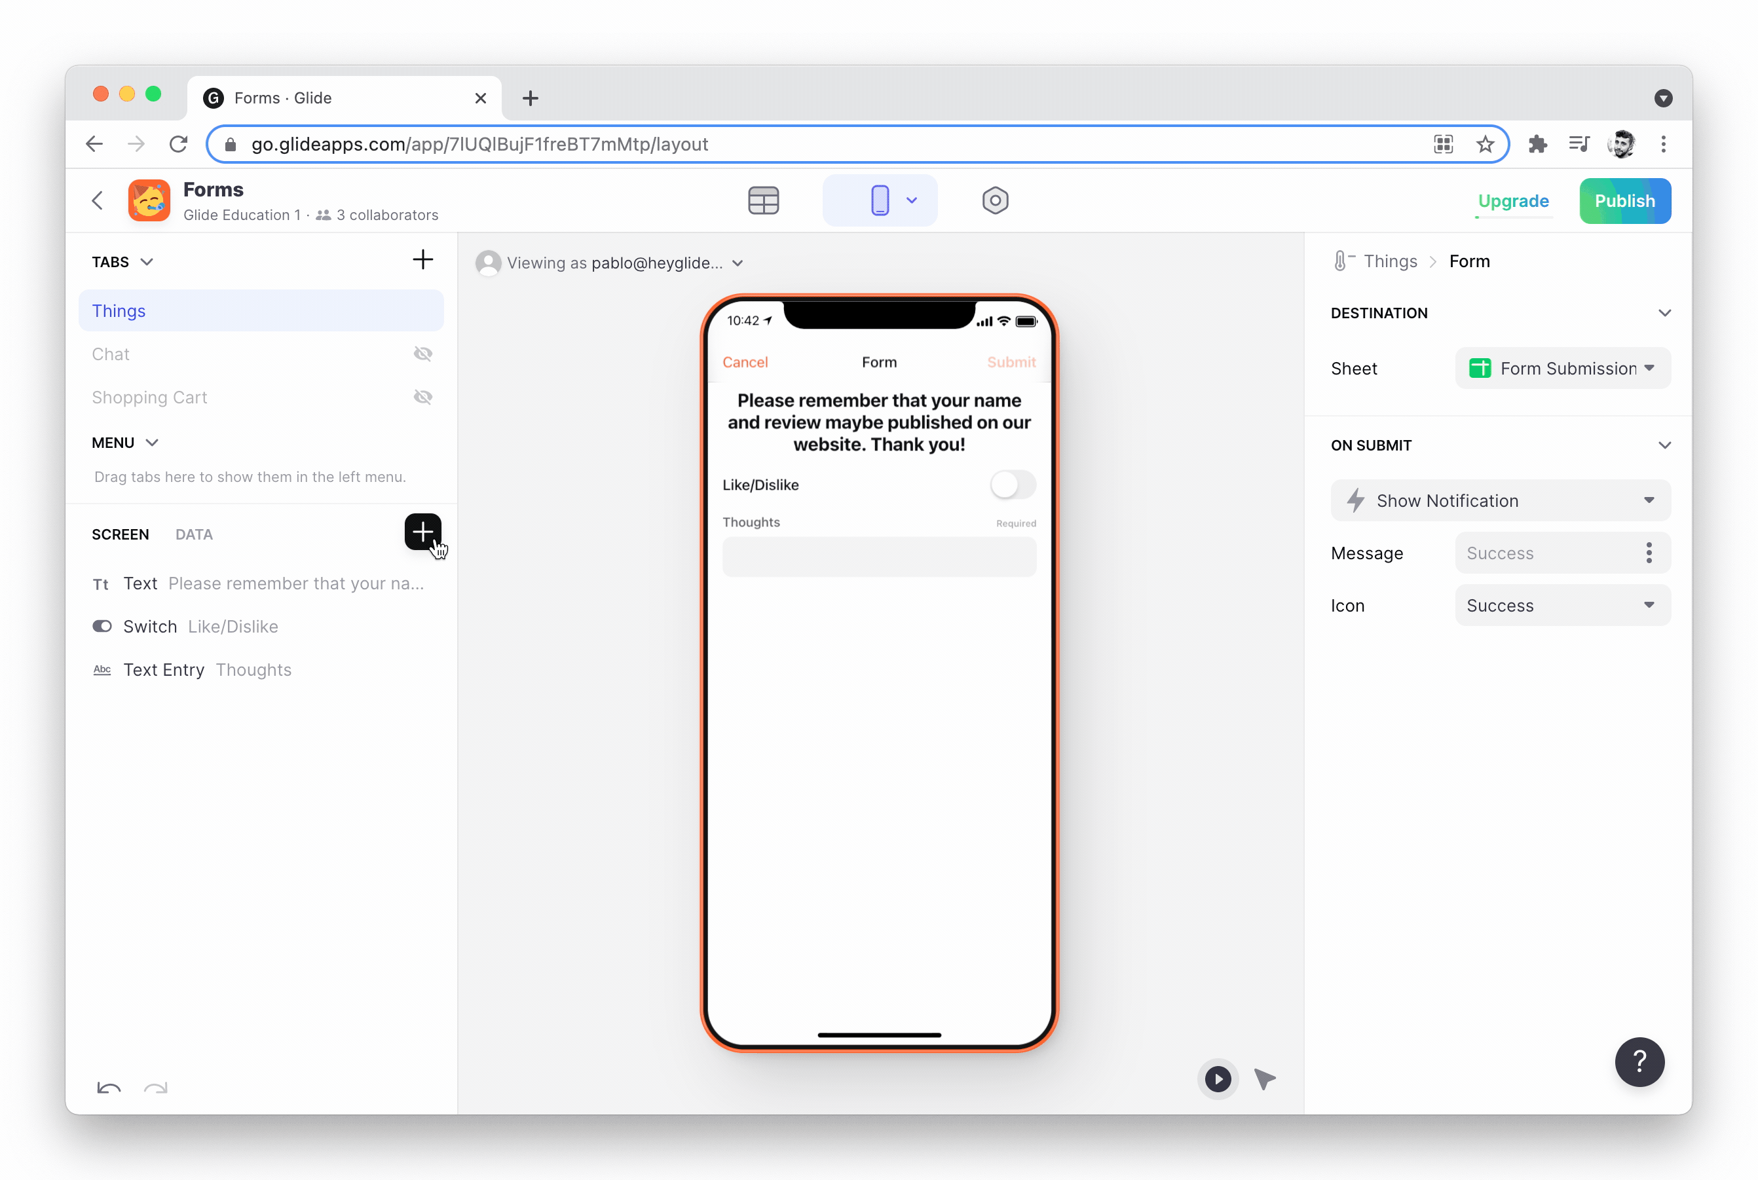This screenshot has width=1758, height=1180.
Task: Click the message field three-dot options
Action: (1649, 553)
